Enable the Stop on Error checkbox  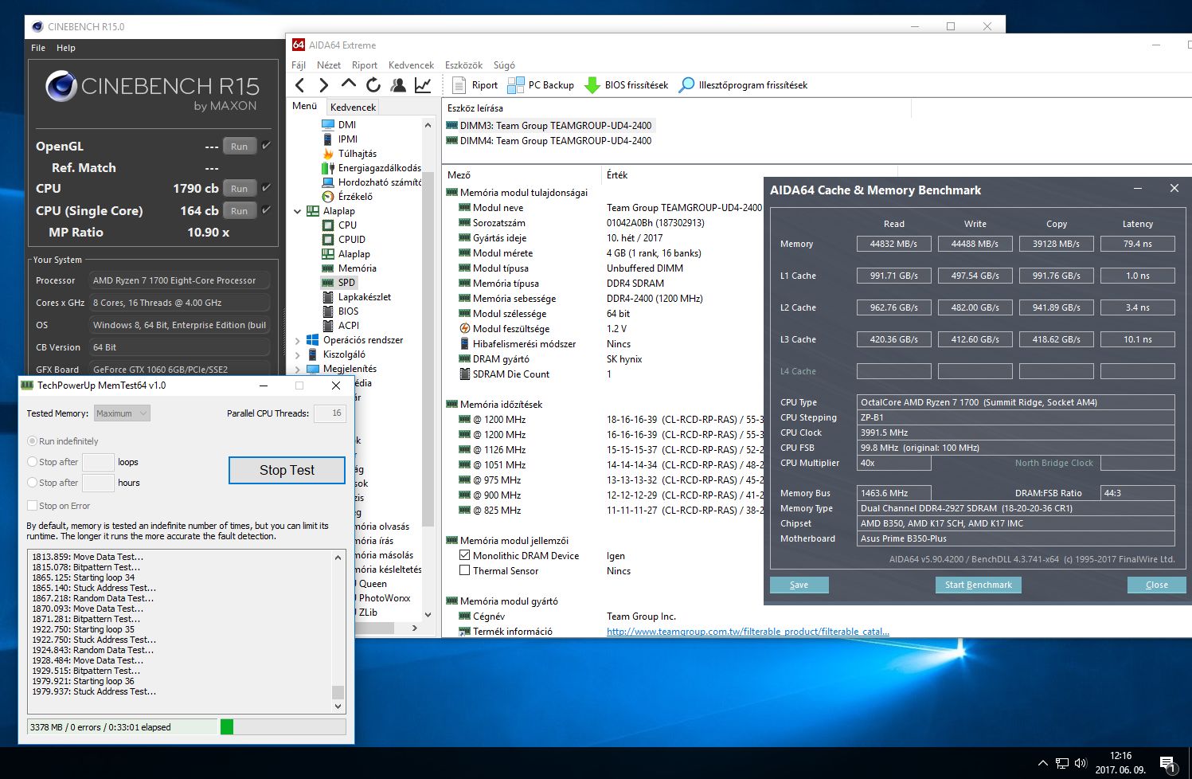pos(32,505)
